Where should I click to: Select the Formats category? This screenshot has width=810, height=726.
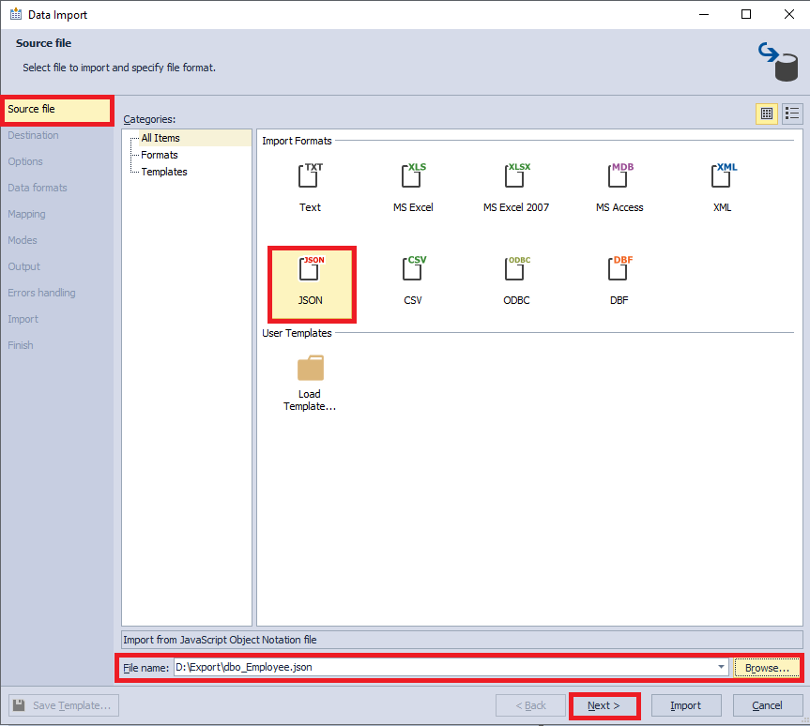pos(160,155)
